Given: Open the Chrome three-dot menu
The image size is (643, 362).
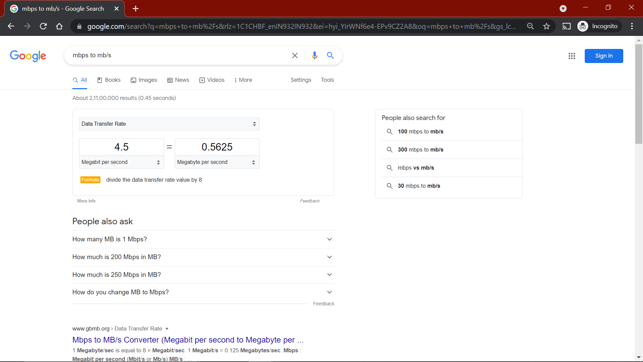Looking at the screenshot, I should tap(632, 26).
